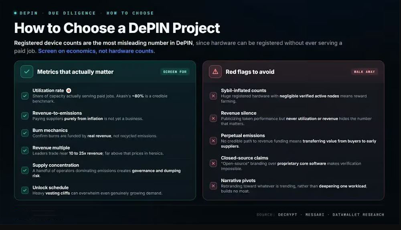Click the WALK AWAY badge

tap(365, 72)
